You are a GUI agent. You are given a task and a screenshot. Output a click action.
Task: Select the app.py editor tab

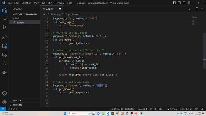click(x=52, y=9)
